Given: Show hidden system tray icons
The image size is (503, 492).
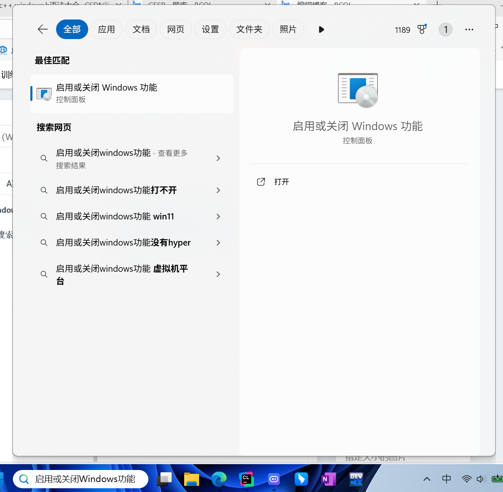Looking at the screenshot, I should [x=427, y=479].
